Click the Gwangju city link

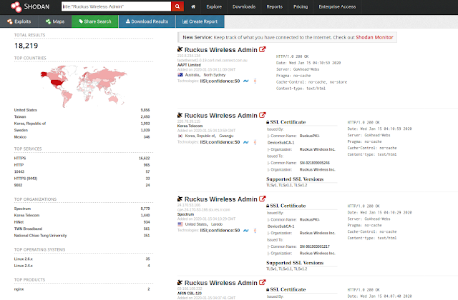click(226, 136)
